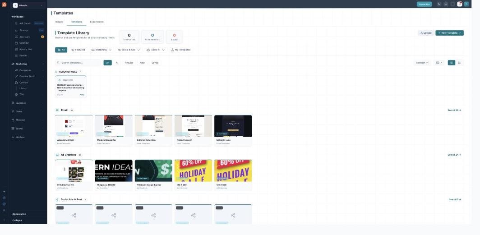
Task: Open the Modern Newsletter email template
Action: tap(114, 131)
